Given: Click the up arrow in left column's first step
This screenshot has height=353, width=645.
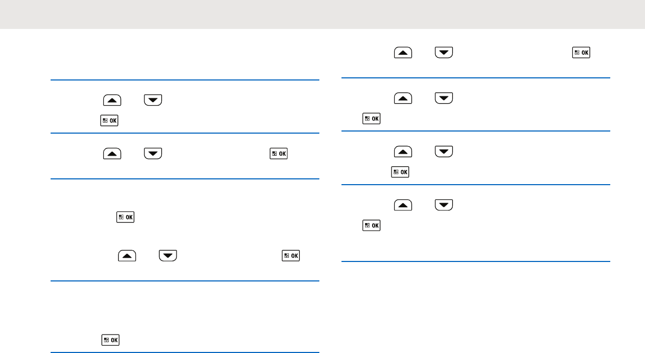Looking at the screenshot, I should tap(113, 99).
